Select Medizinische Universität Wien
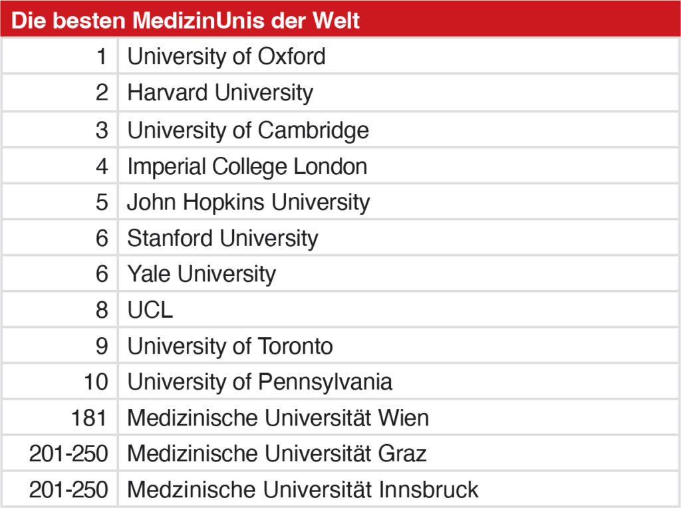The height and width of the screenshot is (508, 681). [278, 418]
